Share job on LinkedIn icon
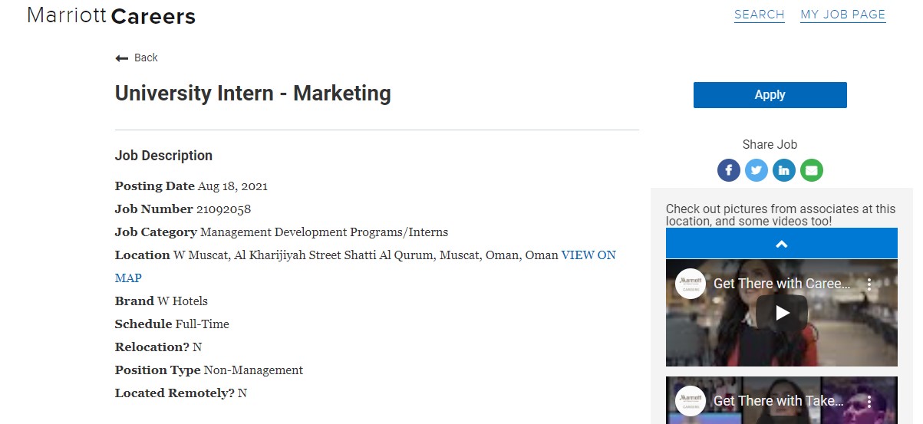Image resolution: width=923 pixels, height=424 pixels. [x=784, y=170]
